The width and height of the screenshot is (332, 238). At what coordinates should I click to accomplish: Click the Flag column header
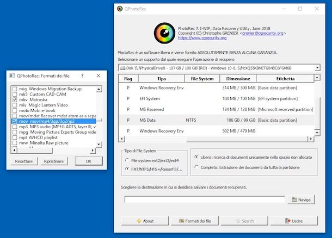128,79
